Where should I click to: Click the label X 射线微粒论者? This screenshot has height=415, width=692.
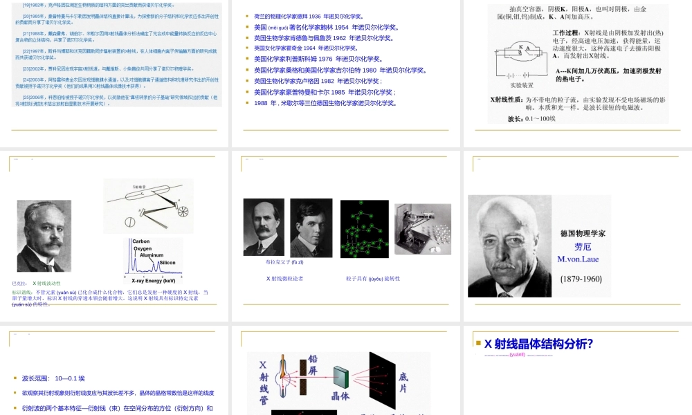(x=285, y=279)
